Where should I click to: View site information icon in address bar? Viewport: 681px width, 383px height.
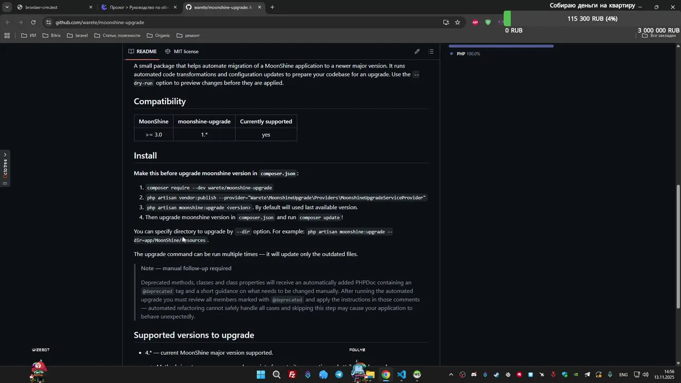[x=48, y=22]
